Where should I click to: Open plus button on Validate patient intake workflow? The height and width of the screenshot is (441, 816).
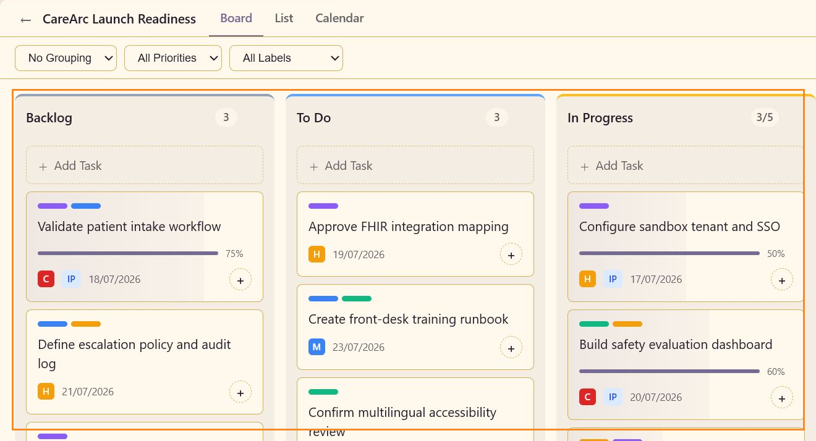[x=240, y=280]
